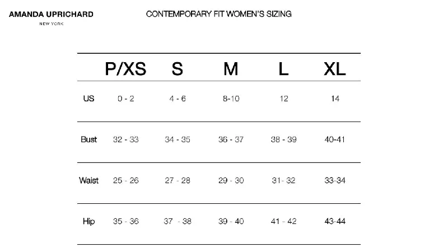Select the M size column header
448x252 pixels.
coord(231,69)
